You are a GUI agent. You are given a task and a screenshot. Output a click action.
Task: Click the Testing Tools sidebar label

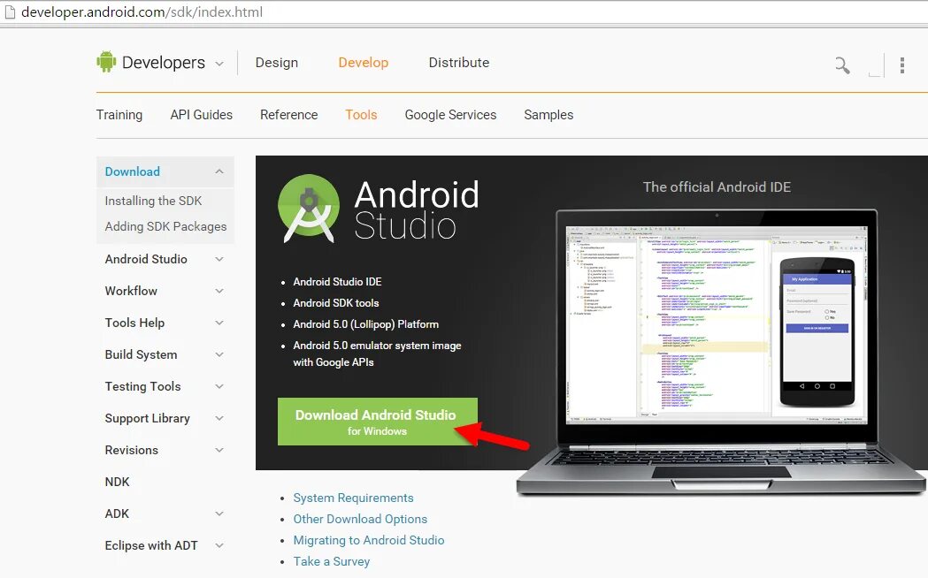142,386
